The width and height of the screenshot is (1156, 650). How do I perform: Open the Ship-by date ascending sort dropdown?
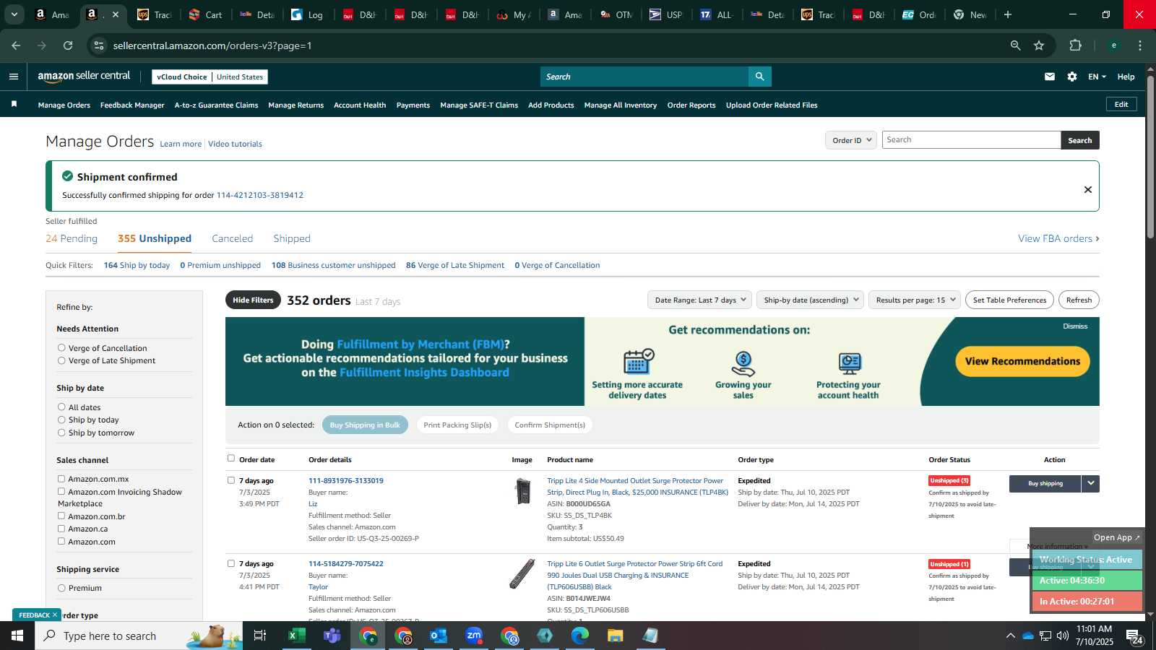810,300
